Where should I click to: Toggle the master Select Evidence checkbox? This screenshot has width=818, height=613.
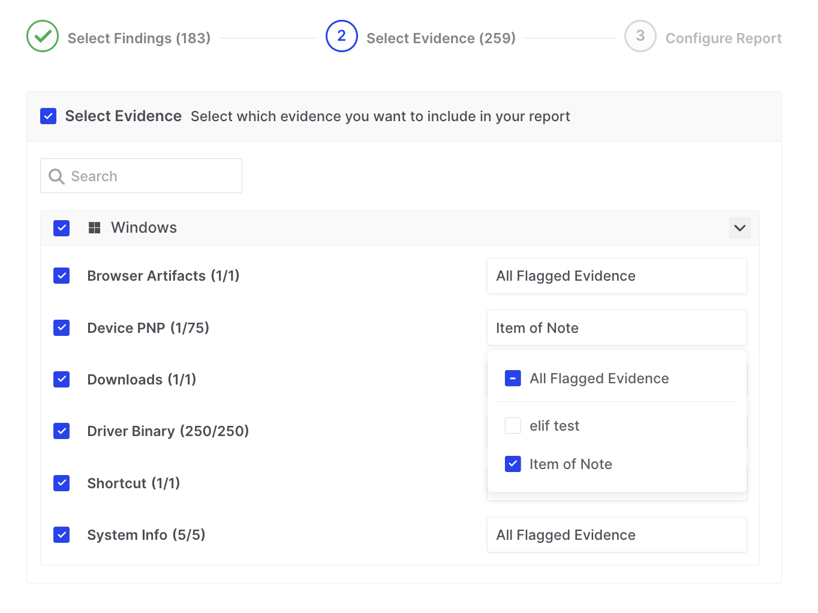tap(49, 116)
